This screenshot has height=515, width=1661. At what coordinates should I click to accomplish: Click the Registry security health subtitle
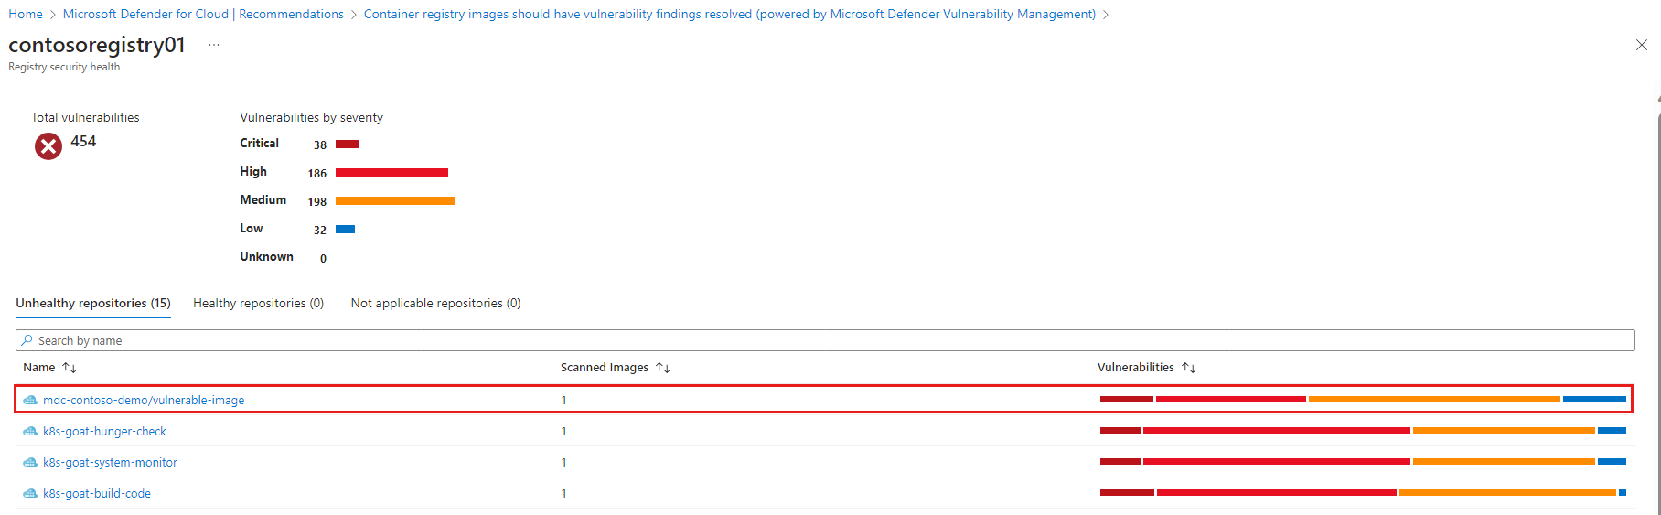(64, 67)
